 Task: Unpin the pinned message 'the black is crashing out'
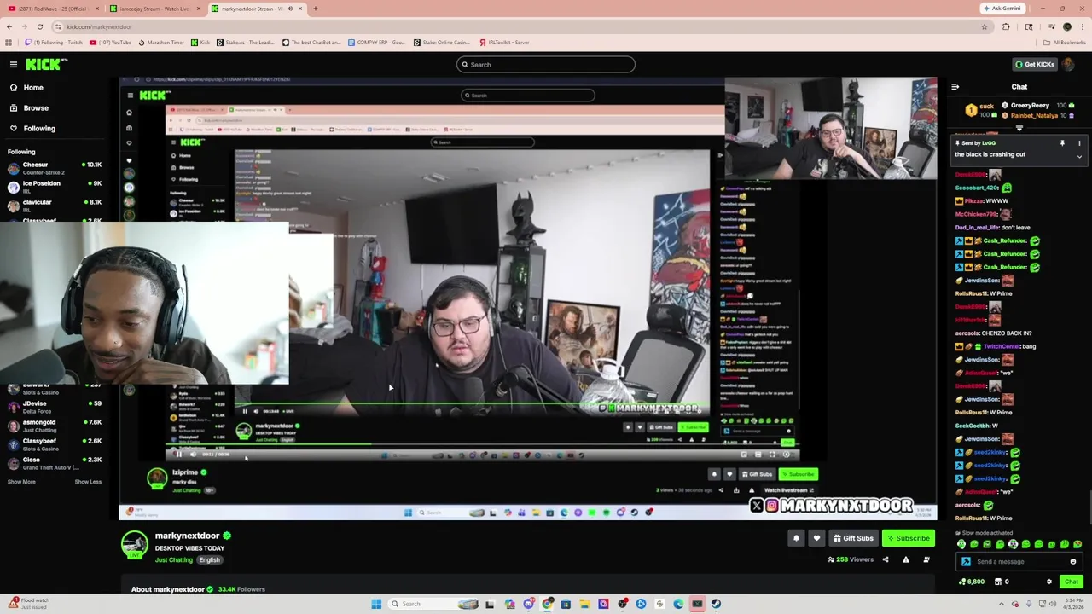coord(1062,143)
